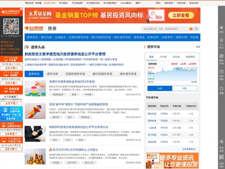This screenshot has height=169, width=225.
Task: Switch chart to 分时 view
Action: (160, 88)
